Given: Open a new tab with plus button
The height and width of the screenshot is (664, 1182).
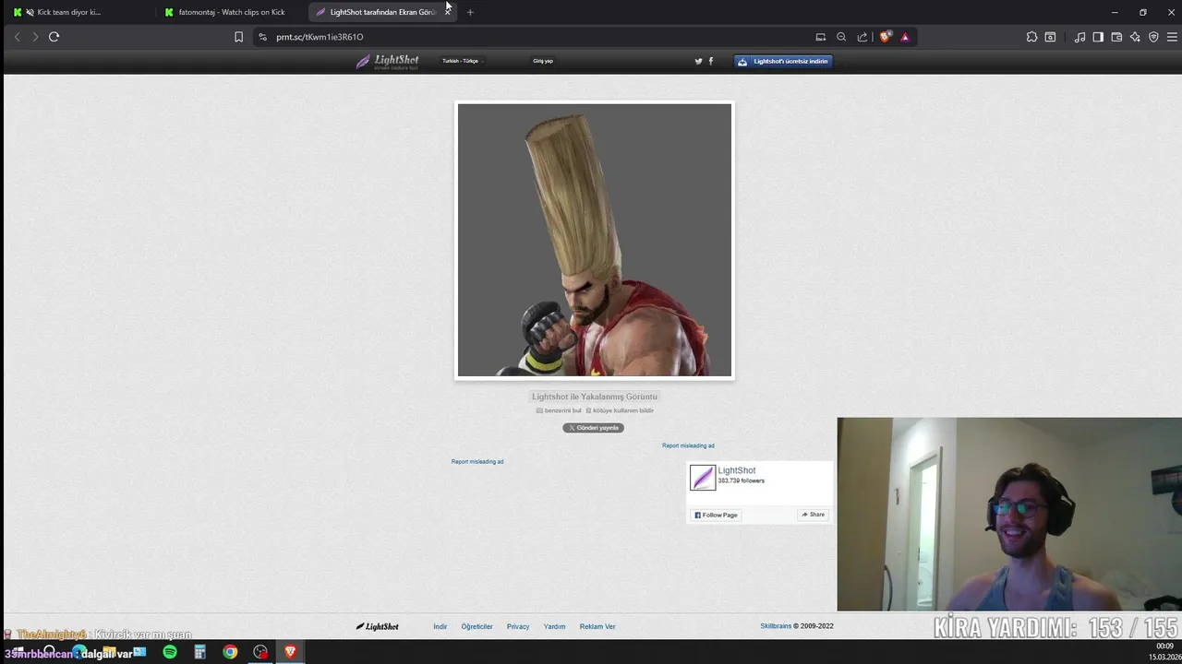Looking at the screenshot, I should click(x=470, y=12).
